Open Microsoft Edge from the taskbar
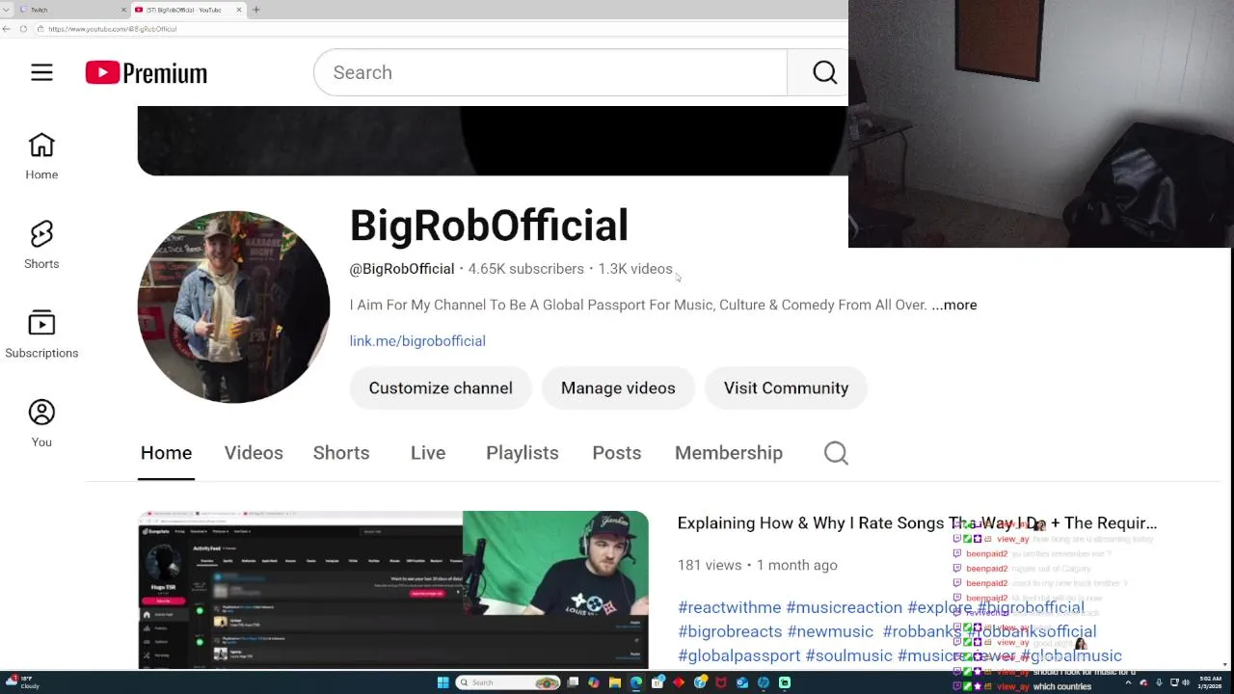Screen dimensions: 1234x694 636,682
